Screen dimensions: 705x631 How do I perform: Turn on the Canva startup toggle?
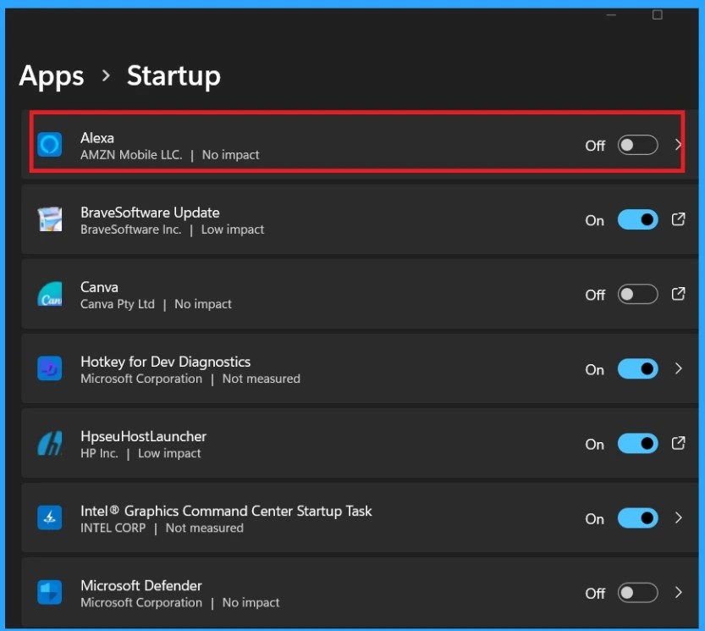click(x=636, y=294)
